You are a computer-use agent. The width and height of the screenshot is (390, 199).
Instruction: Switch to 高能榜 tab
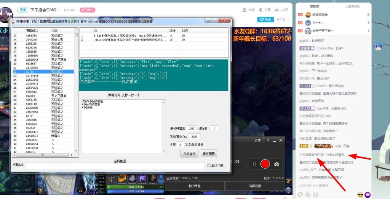click(x=315, y=6)
